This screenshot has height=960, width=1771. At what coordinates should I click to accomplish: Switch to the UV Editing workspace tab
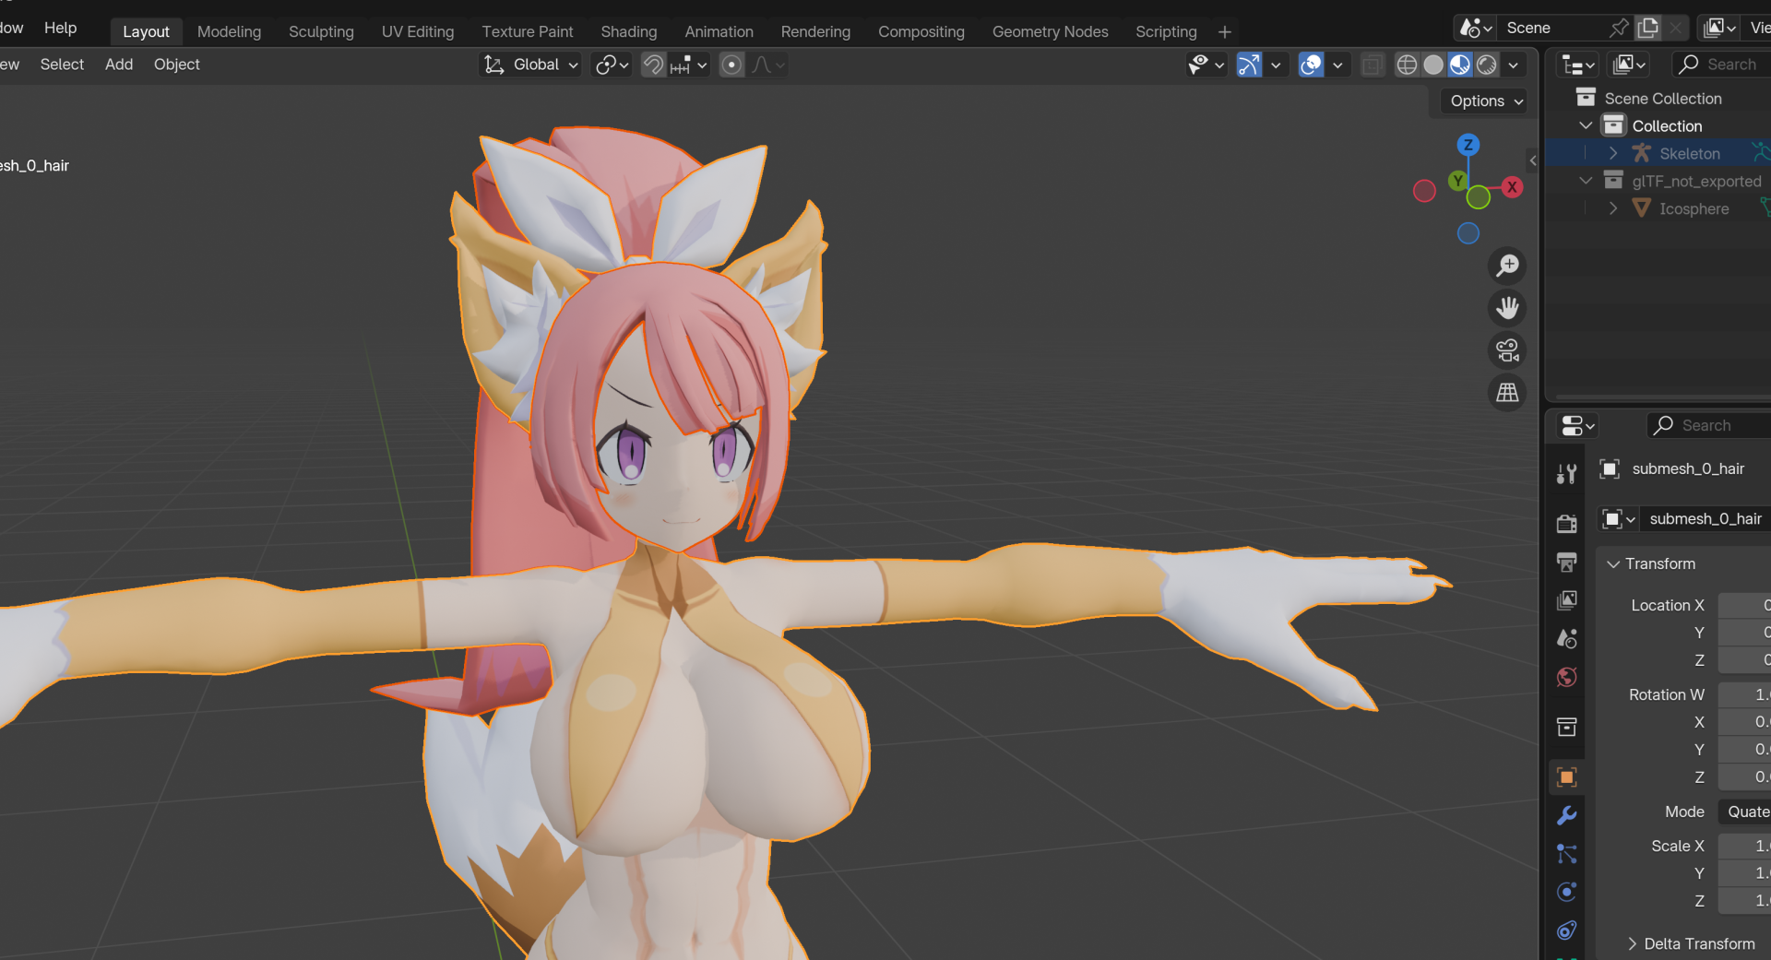418,31
